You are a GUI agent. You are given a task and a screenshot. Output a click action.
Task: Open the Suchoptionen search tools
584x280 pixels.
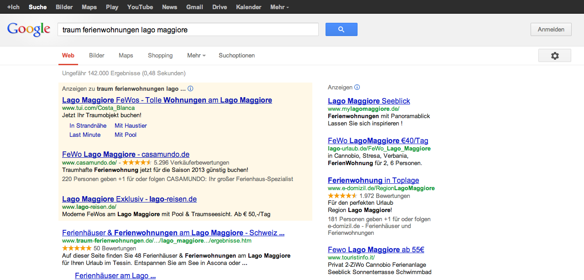click(237, 56)
